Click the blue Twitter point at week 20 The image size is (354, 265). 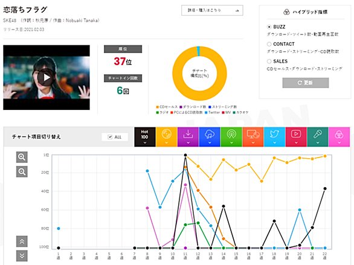[x=300, y=210]
